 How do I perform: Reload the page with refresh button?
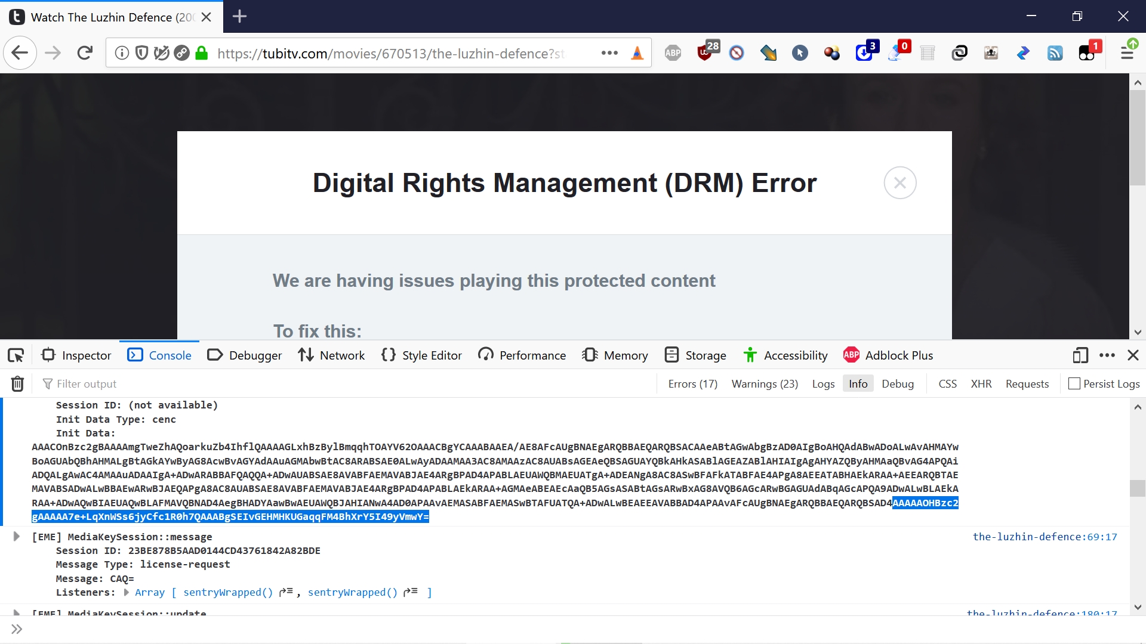85,53
